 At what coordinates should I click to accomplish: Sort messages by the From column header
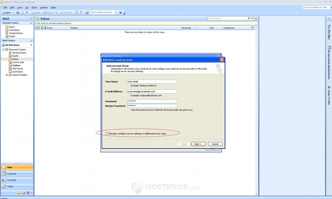tap(58, 28)
